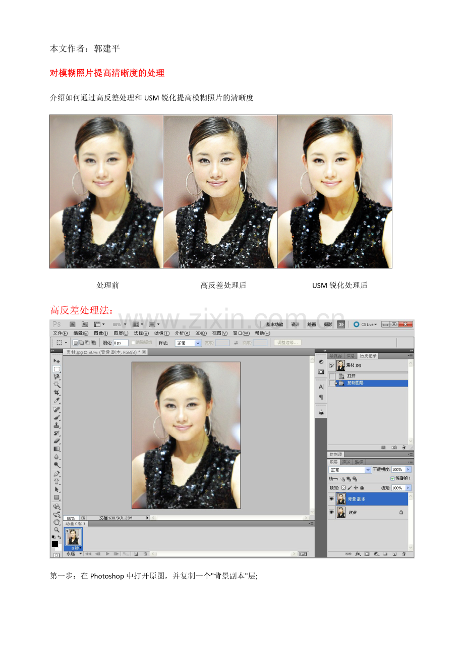
Task: Select the 打开 history state
Action: pos(351,376)
